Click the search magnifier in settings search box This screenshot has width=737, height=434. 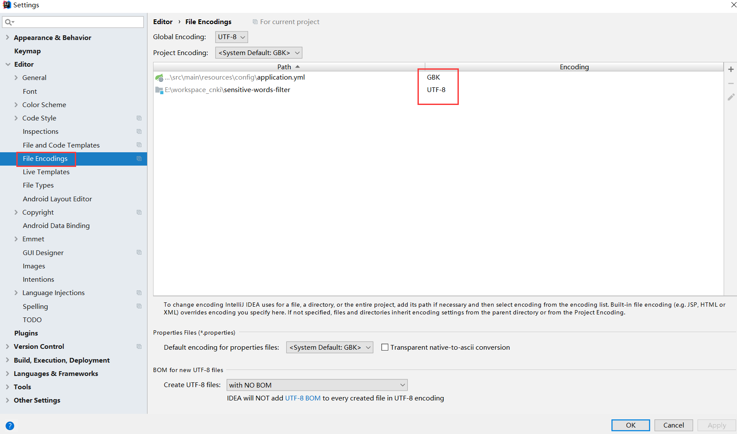coord(9,22)
